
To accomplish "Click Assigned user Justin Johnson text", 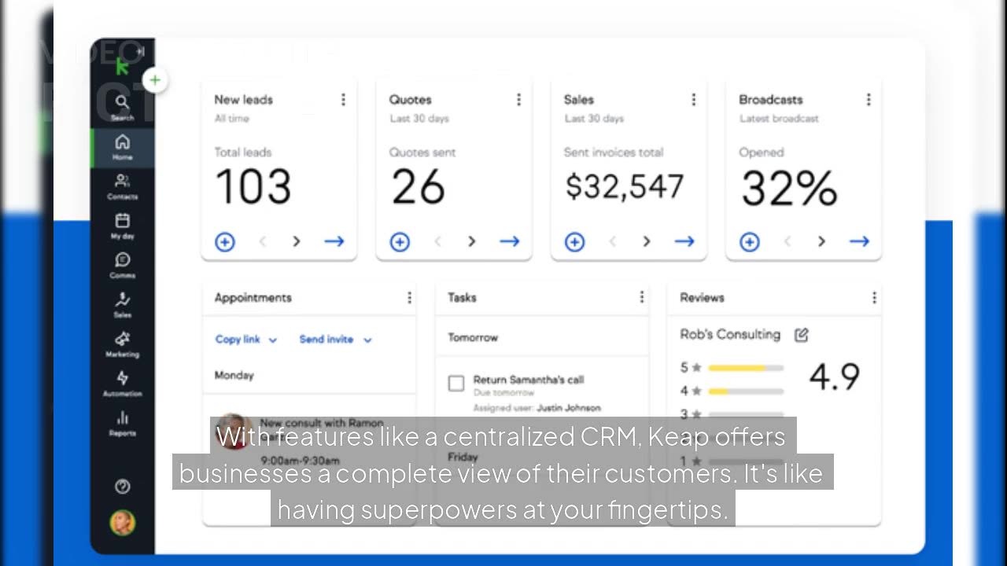I will tap(537, 408).
